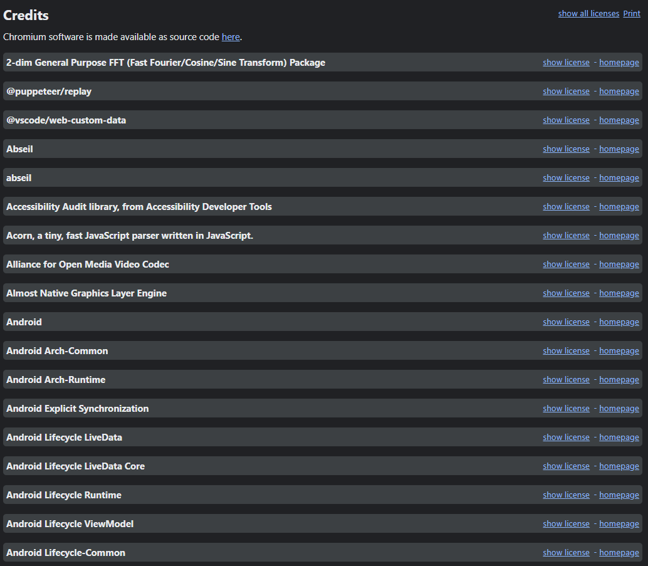Open homepage for Accessibility Audit library
648x566 pixels.
[619, 207]
